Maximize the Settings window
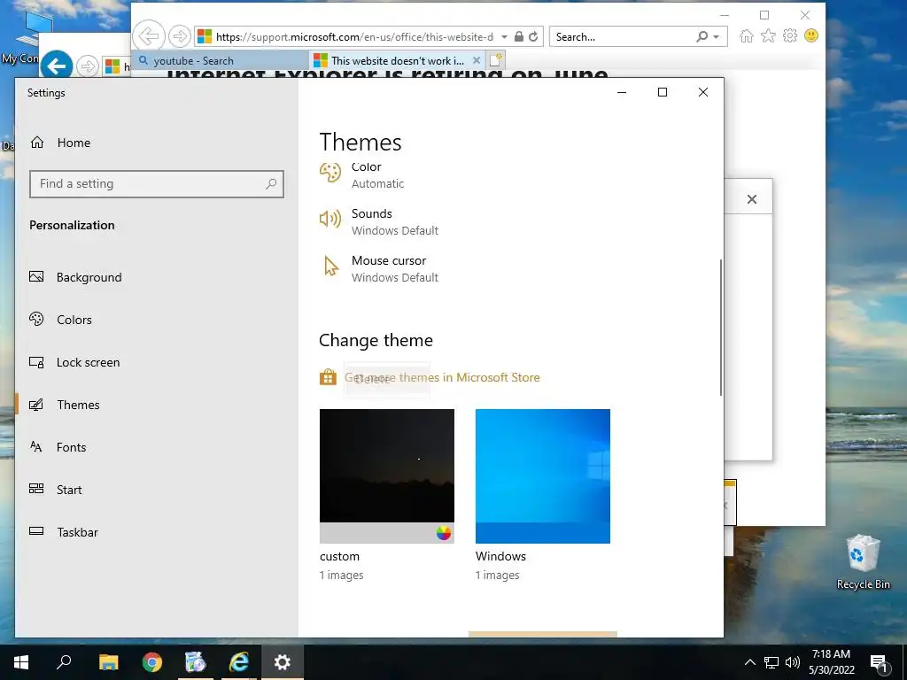Image resolution: width=907 pixels, height=680 pixels. click(663, 92)
